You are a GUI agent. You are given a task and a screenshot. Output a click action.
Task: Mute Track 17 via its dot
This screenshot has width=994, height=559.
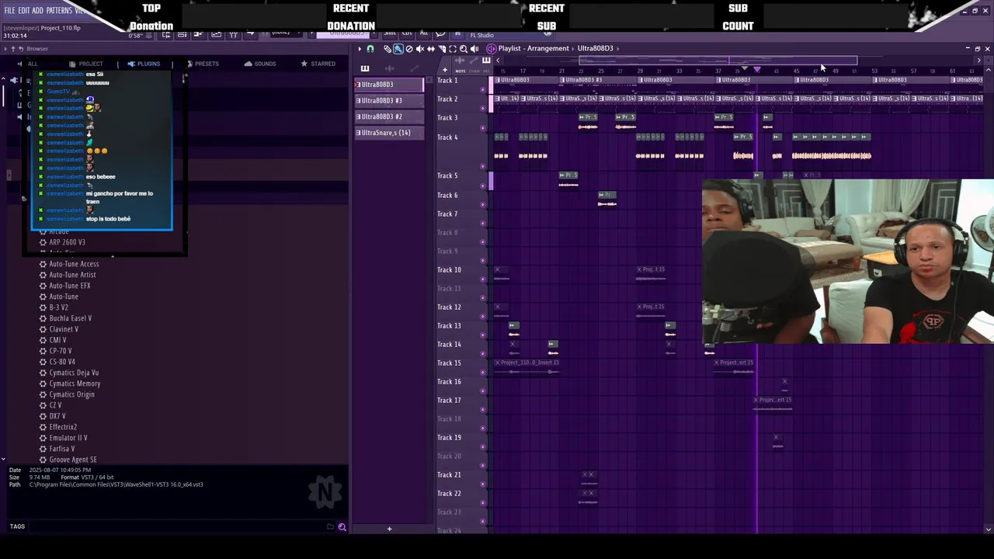point(483,409)
